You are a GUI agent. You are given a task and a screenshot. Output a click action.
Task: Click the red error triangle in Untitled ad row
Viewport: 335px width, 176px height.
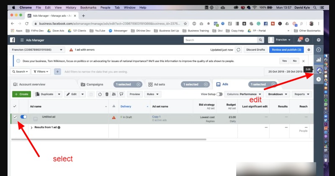(x=114, y=117)
